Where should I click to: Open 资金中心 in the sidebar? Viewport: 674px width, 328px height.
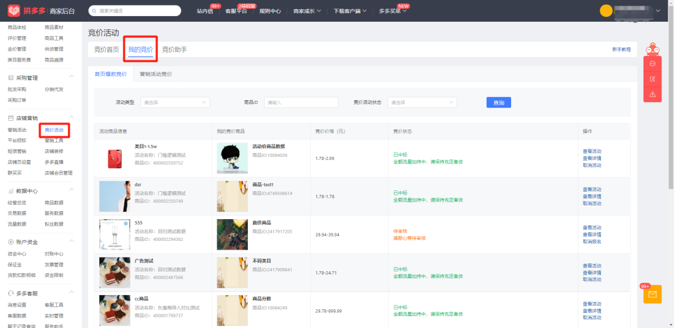pos(17,254)
